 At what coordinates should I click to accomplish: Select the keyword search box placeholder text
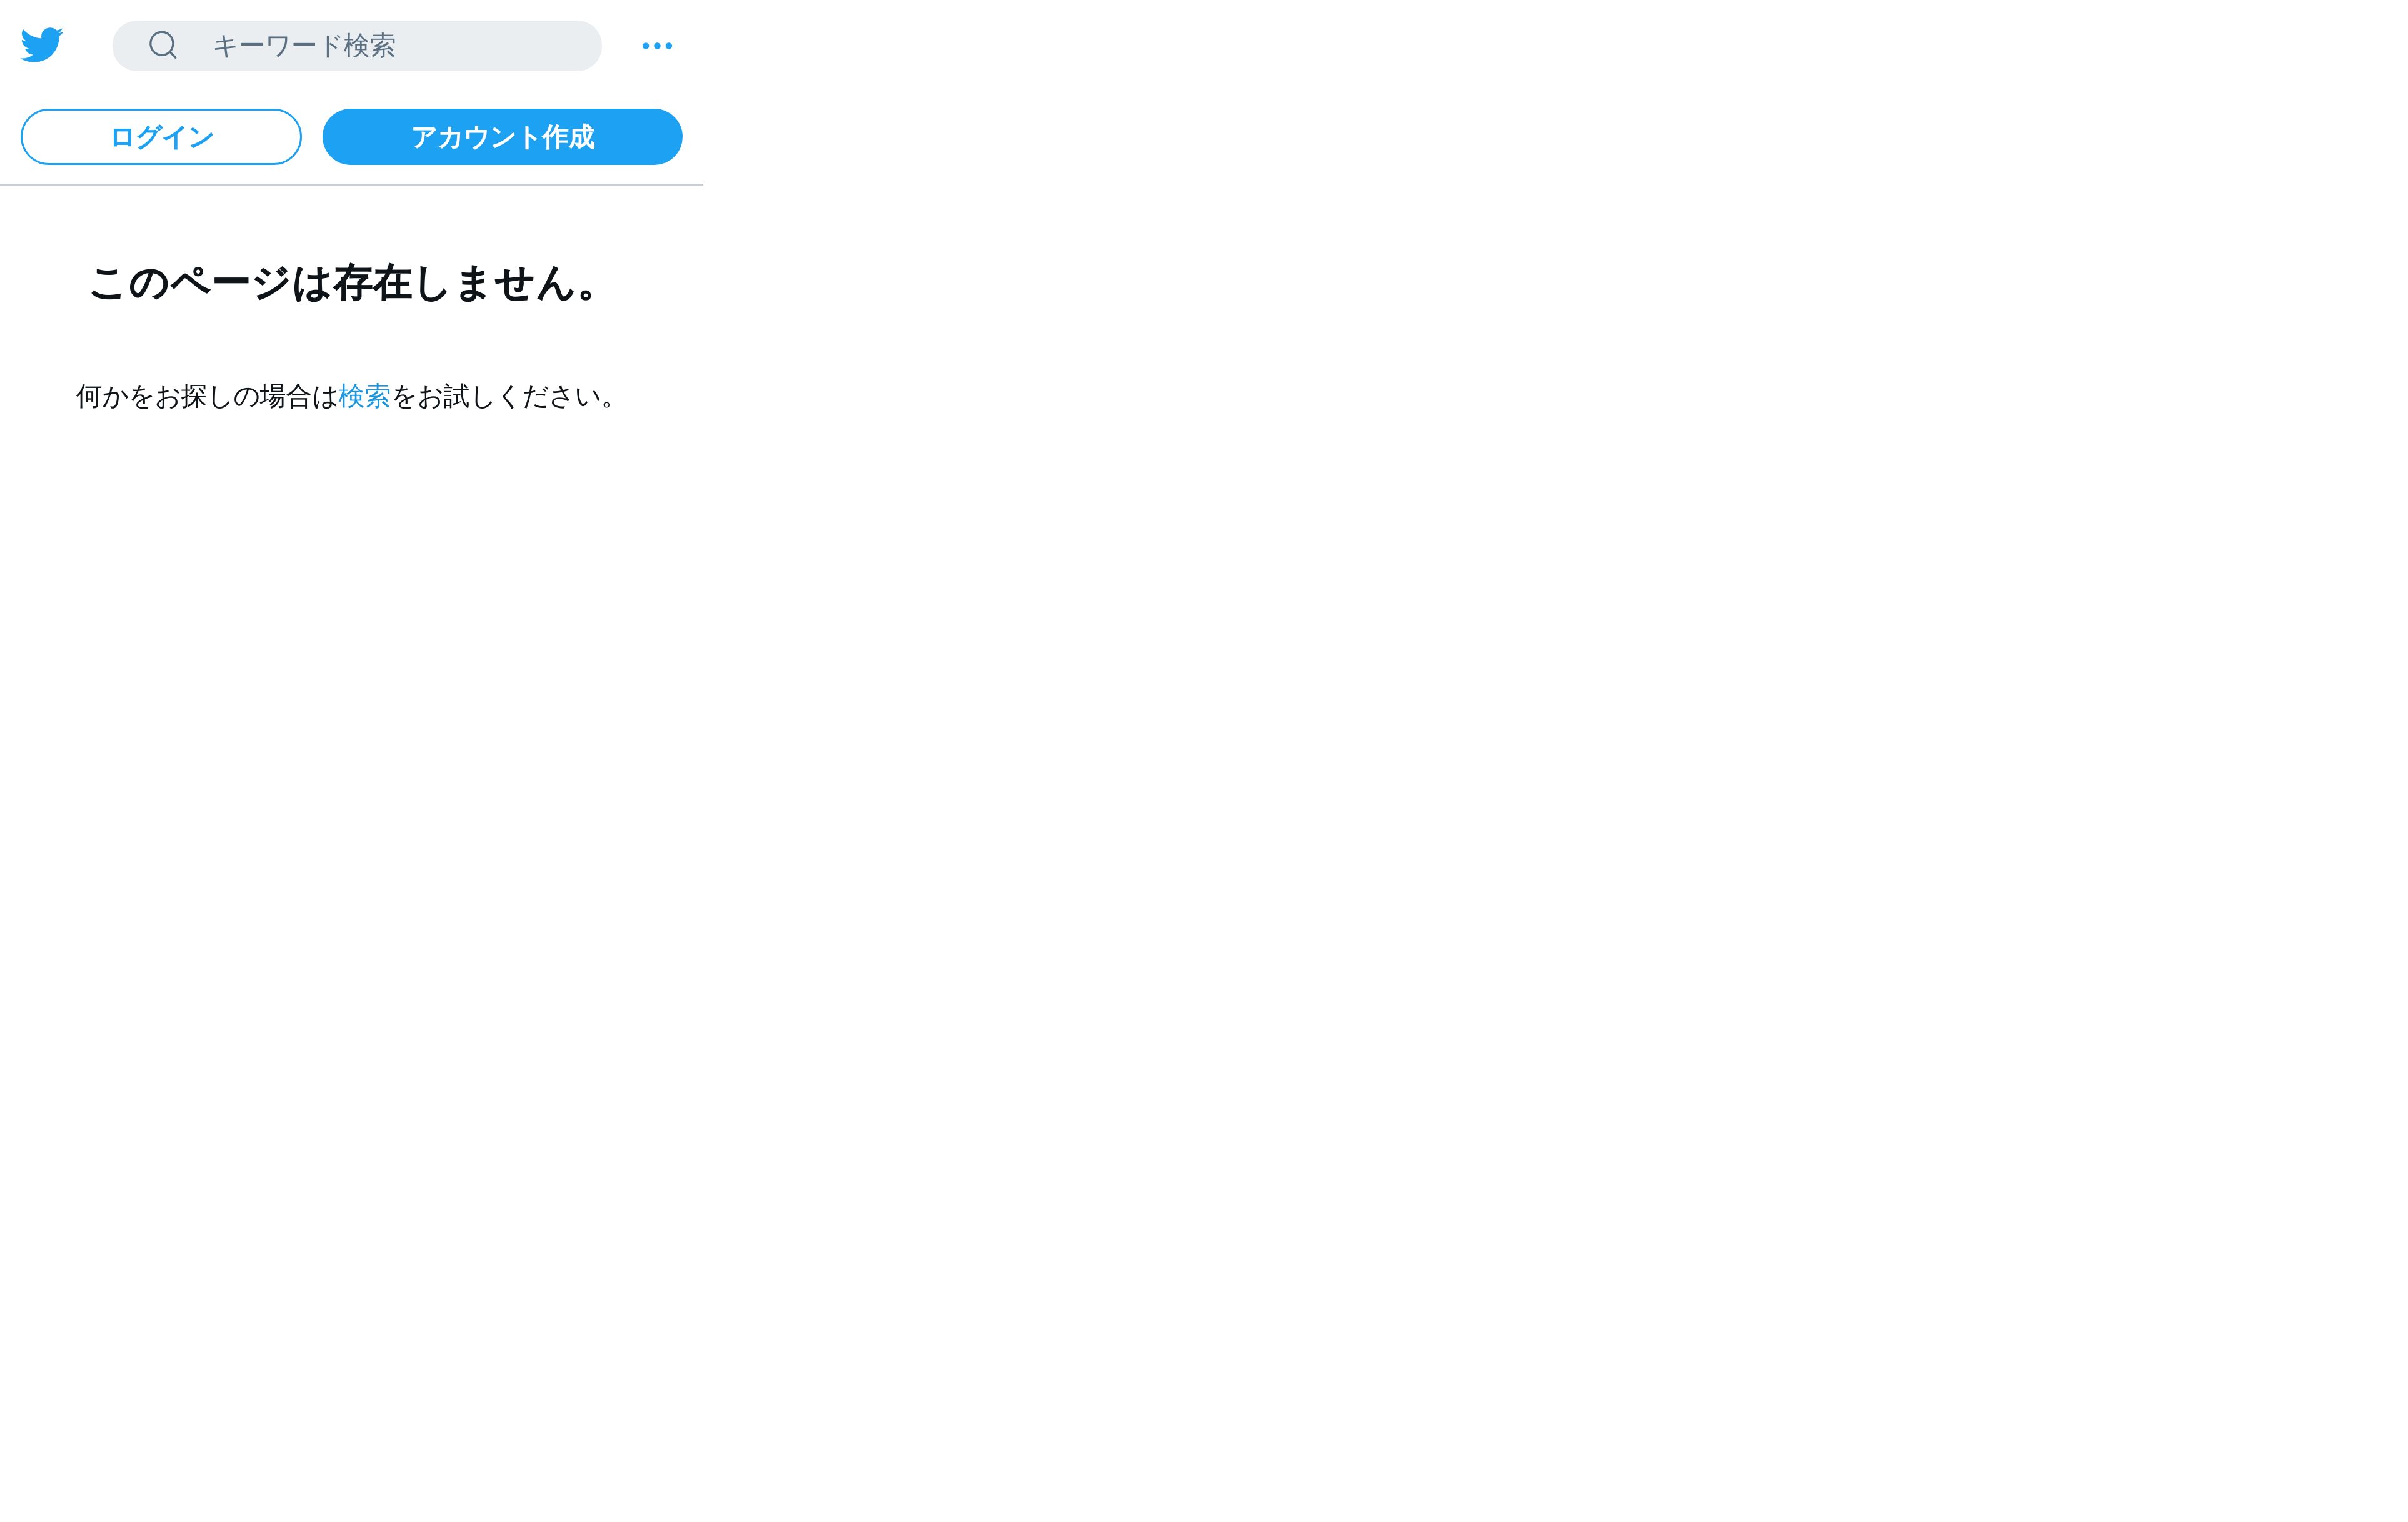click(x=304, y=46)
